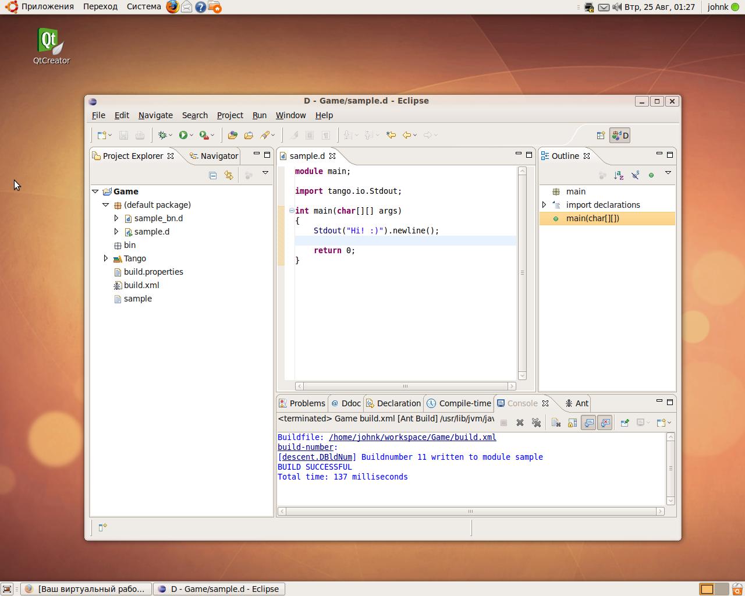Launch Firefox from the top panel

pyautogui.click(x=172, y=7)
